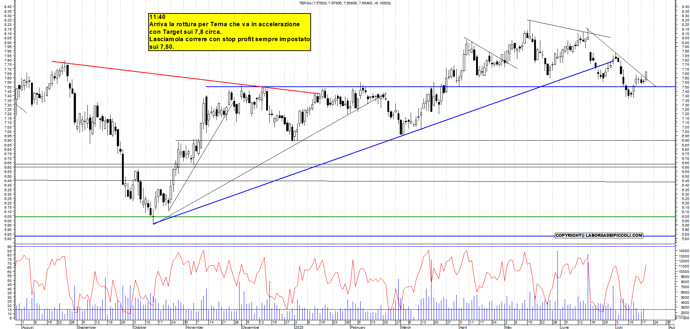The height and width of the screenshot is (329, 690).
Task: Click the 'August' month label on the time axis
Action: [x=28, y=327]
